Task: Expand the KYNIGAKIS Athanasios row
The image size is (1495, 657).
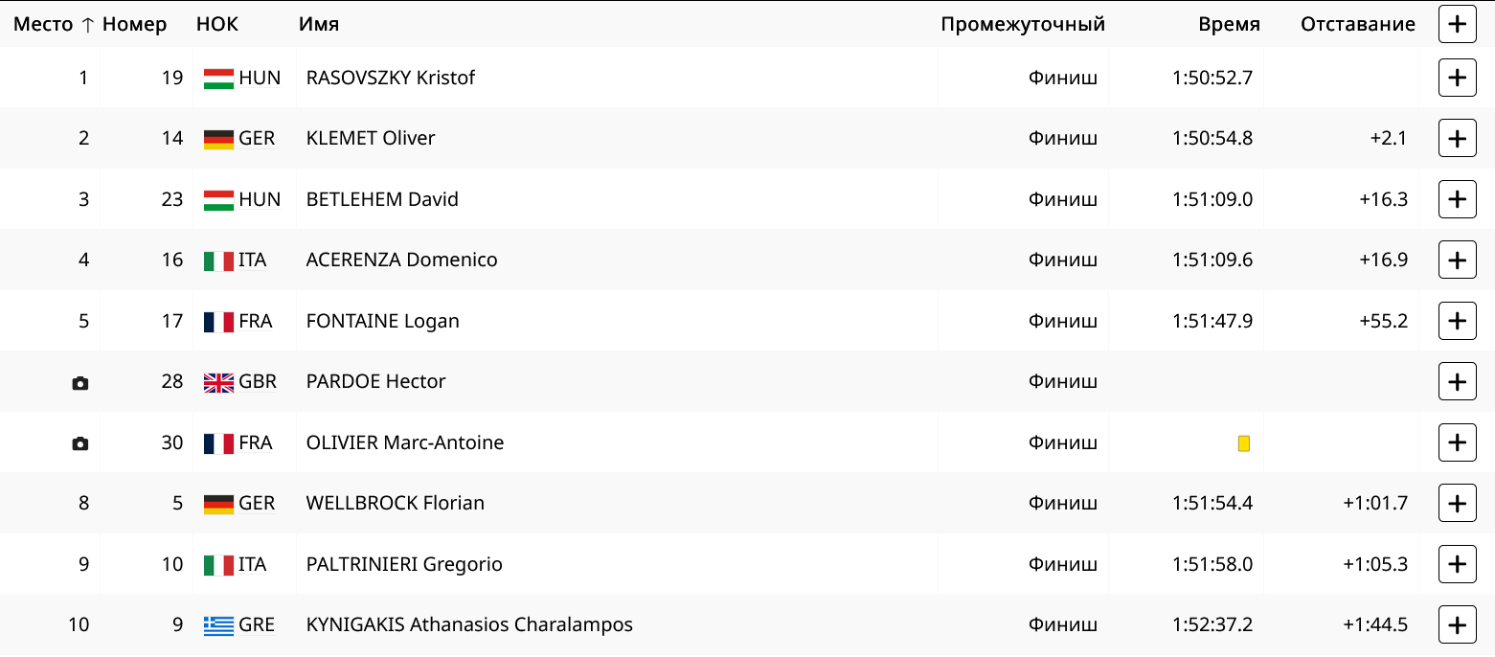Action: point(1457,624)
